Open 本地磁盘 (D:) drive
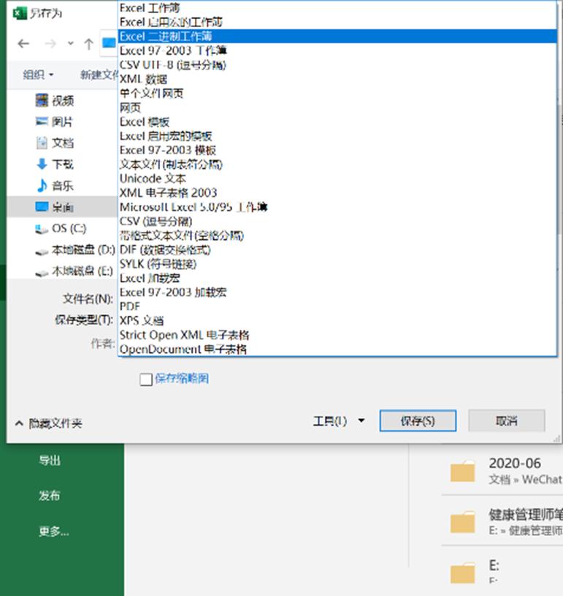This screenshot has height=596, width=563. tap(74, 249)
